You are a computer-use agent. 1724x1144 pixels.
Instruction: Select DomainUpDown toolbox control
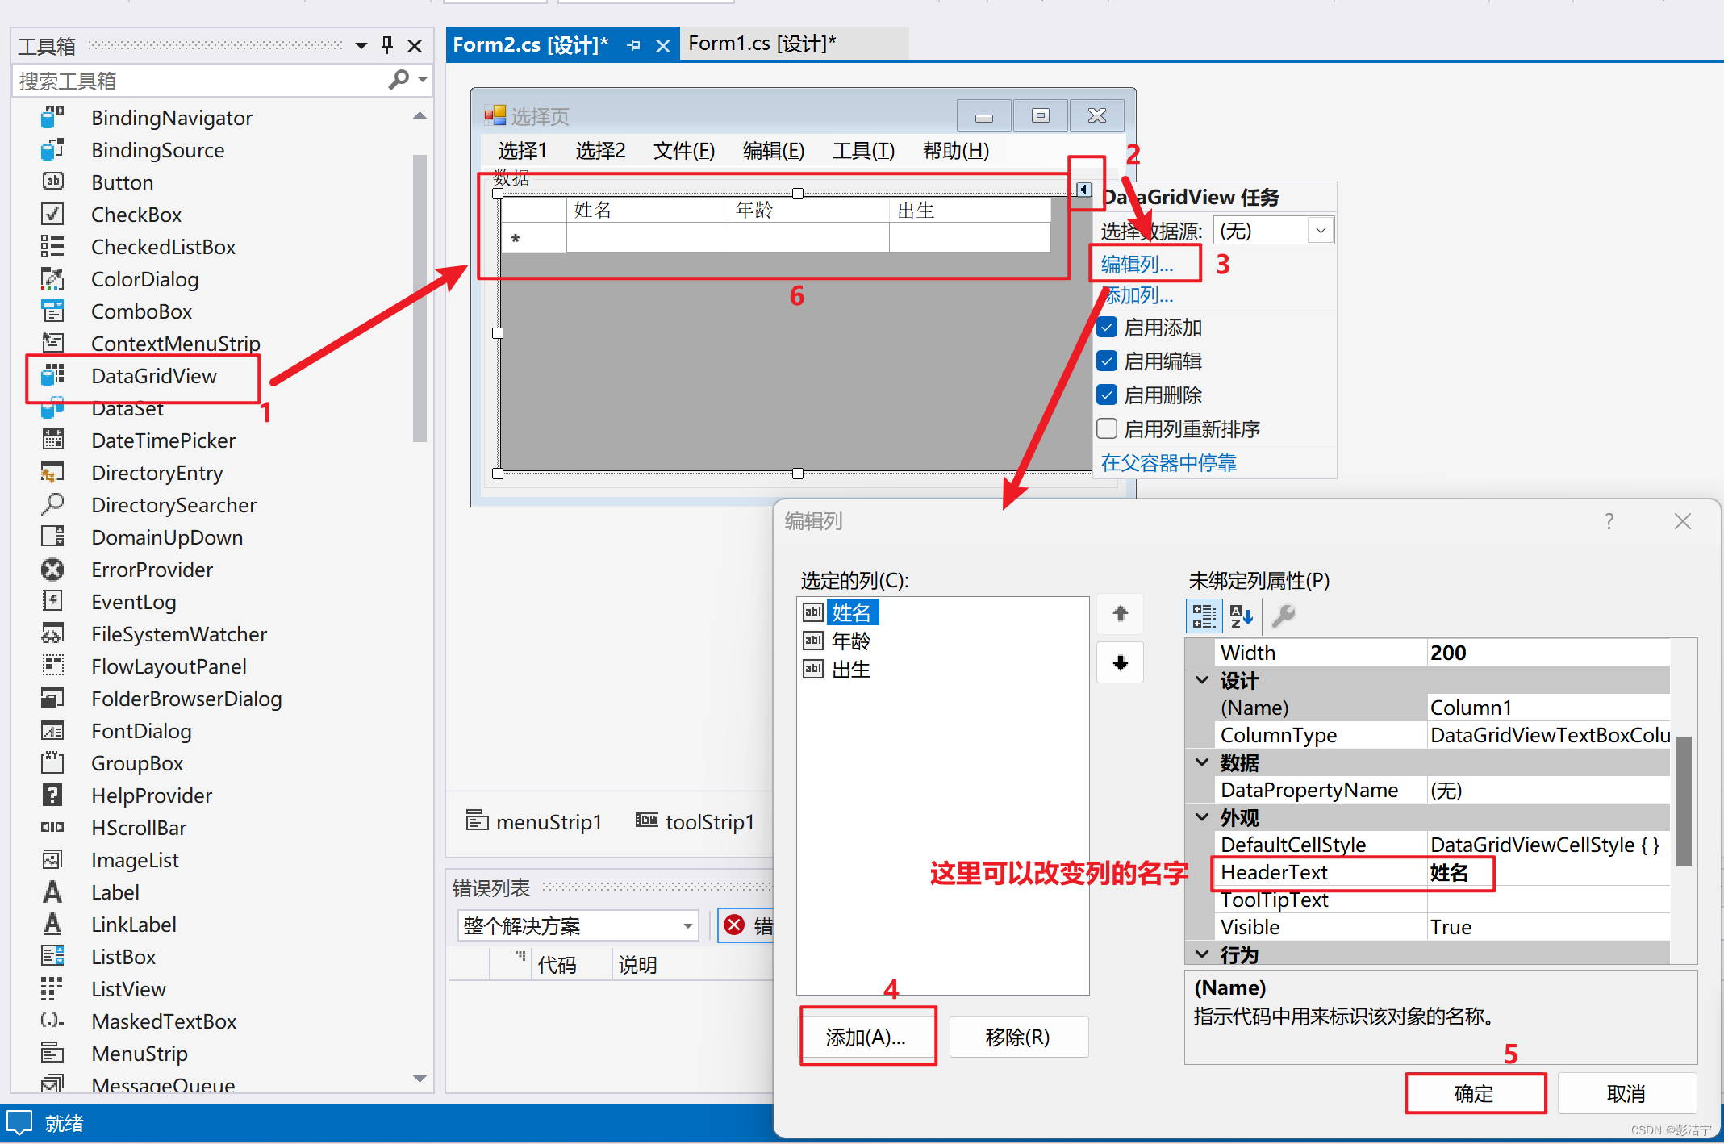tap(166, 537)
